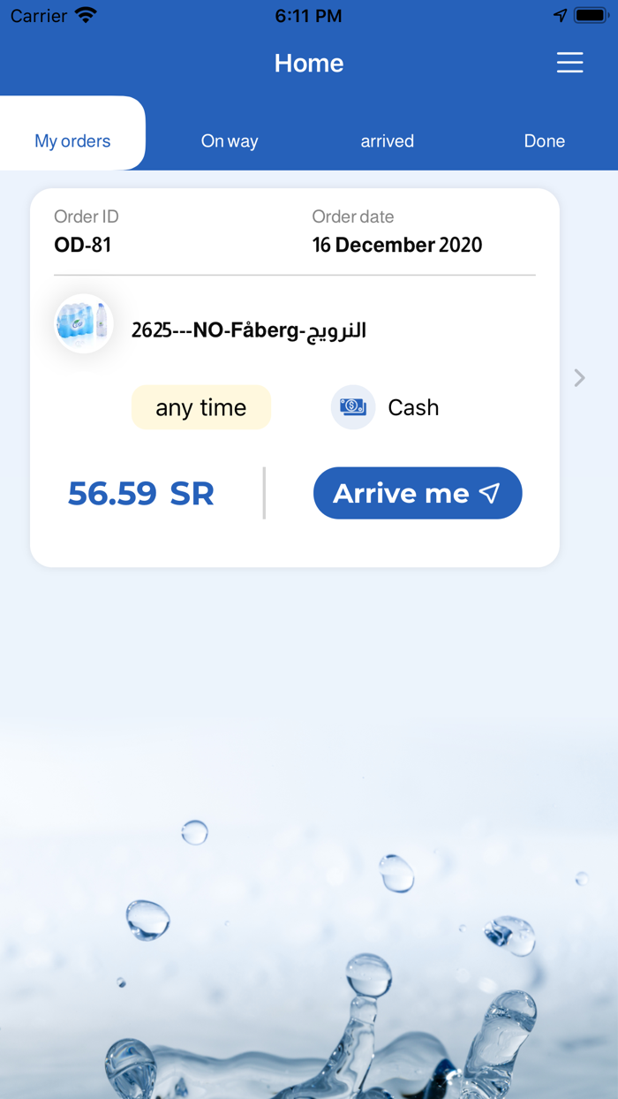Tap the battery indicator icon
This screenshot has height=1099, width=618.
pyautogui.click(x=590, y=16)
